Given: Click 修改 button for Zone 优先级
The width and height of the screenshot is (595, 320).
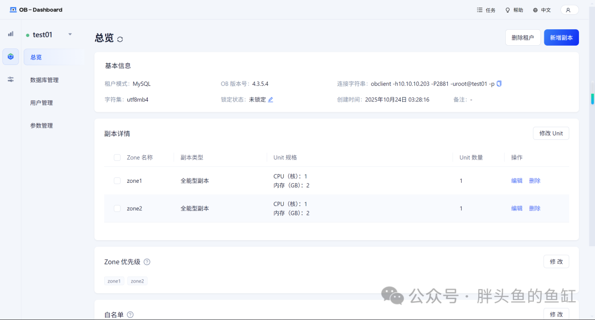Looking at the screenshot, I should coord(556,262).
